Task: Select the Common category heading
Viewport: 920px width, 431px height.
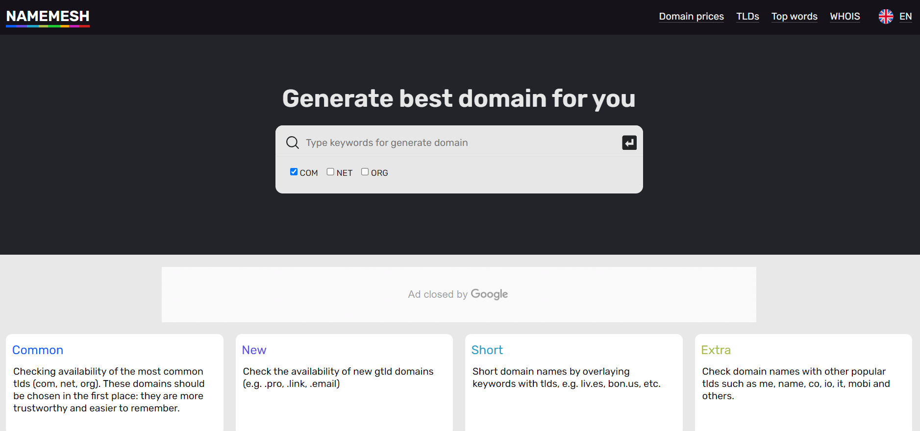Action: (x=38, y=350)
